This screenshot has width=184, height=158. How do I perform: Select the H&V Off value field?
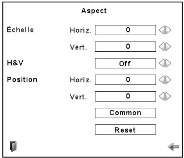[x=125, y=63]
